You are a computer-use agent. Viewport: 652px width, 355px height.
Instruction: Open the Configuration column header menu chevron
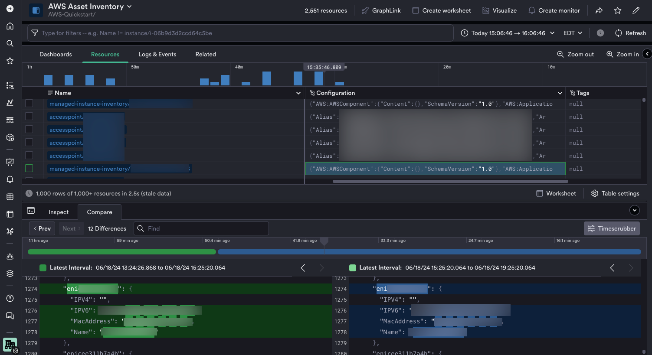[x=560, y=93]
